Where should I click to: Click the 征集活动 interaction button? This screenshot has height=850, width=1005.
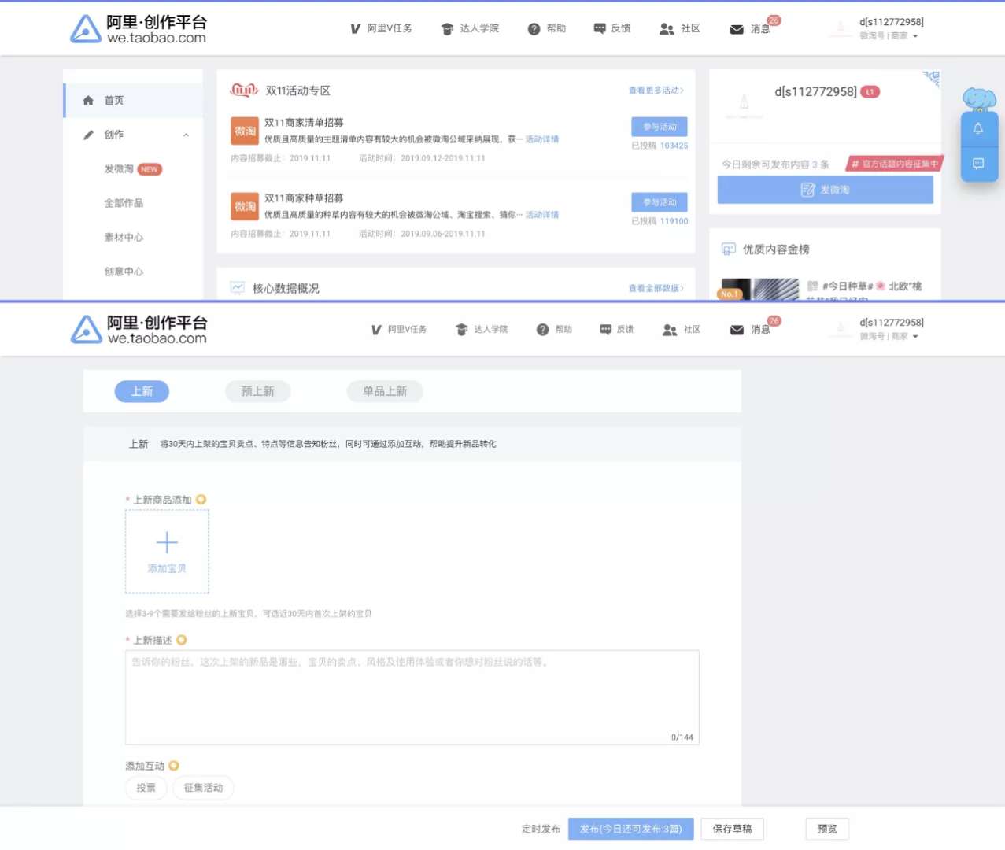tap(203, 788)
